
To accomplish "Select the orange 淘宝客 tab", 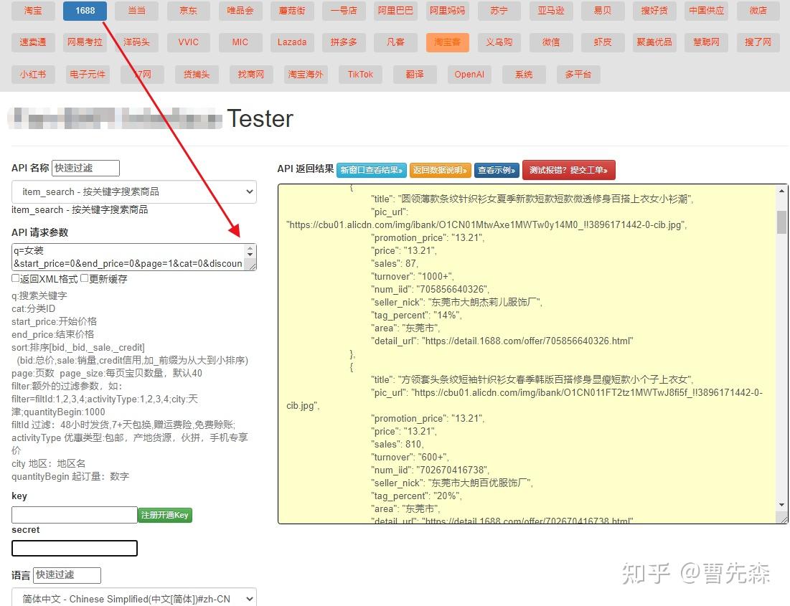I will [447, 42].
